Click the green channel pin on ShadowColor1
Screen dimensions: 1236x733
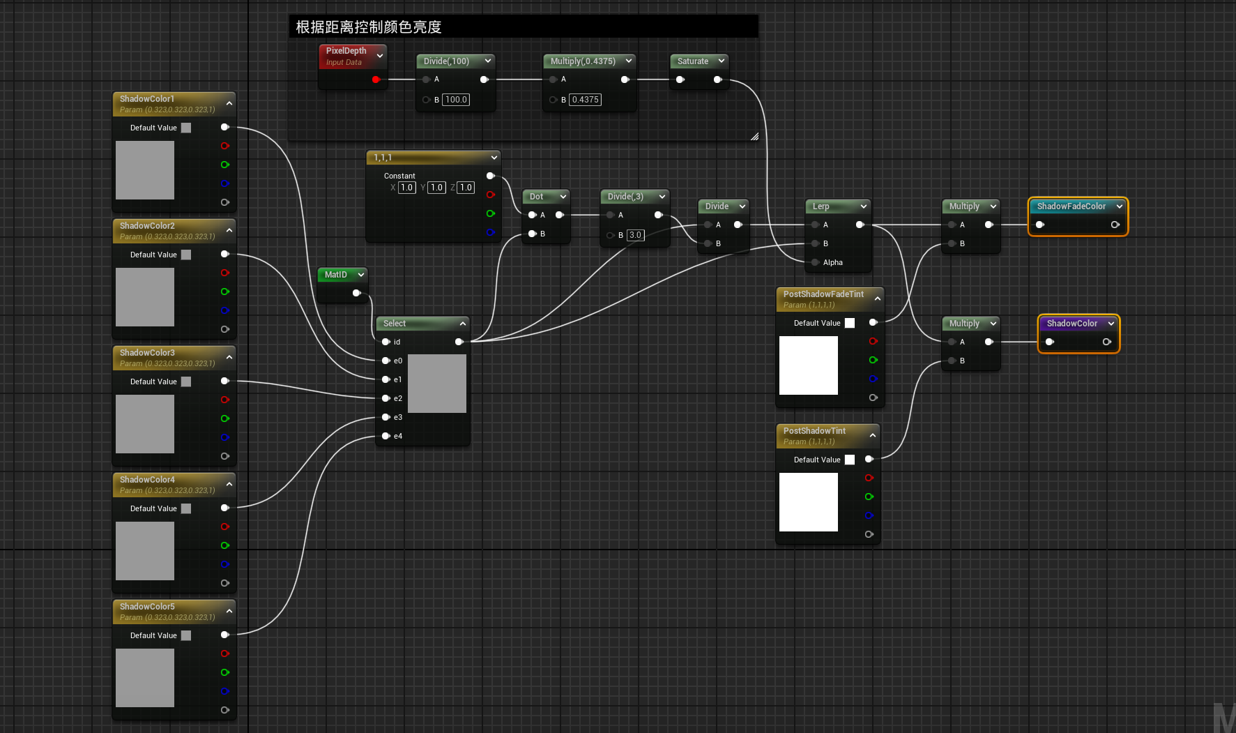point(224,165)
